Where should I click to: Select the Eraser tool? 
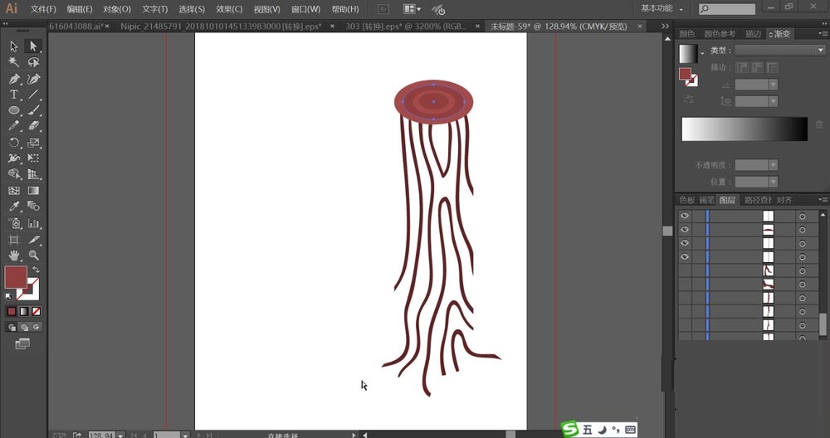coord(33,126)
